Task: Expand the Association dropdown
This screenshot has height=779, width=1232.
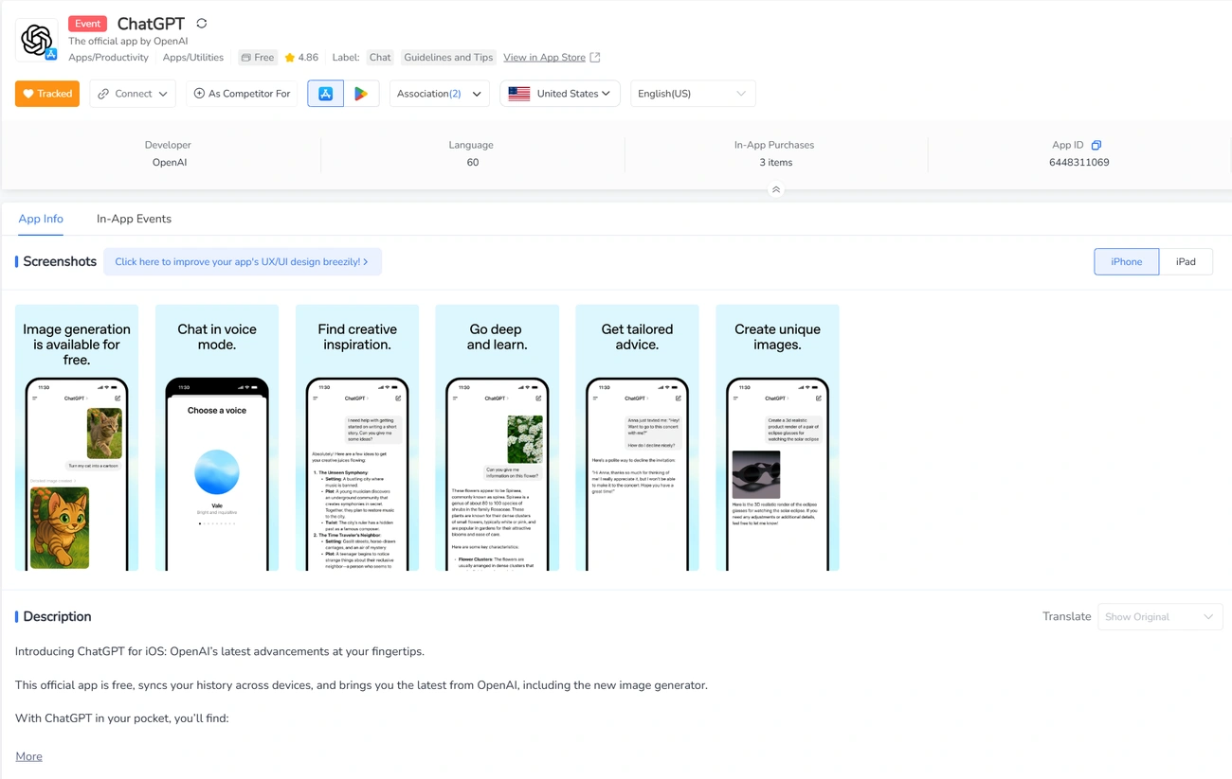Action: click(x=439, y=94)
